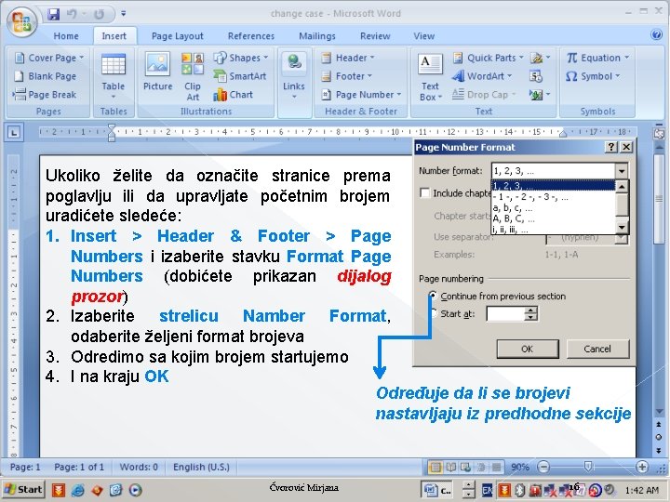This screenshot has width=670, height=502.
Task: Insert a Chart
Action: pos(234,95)
